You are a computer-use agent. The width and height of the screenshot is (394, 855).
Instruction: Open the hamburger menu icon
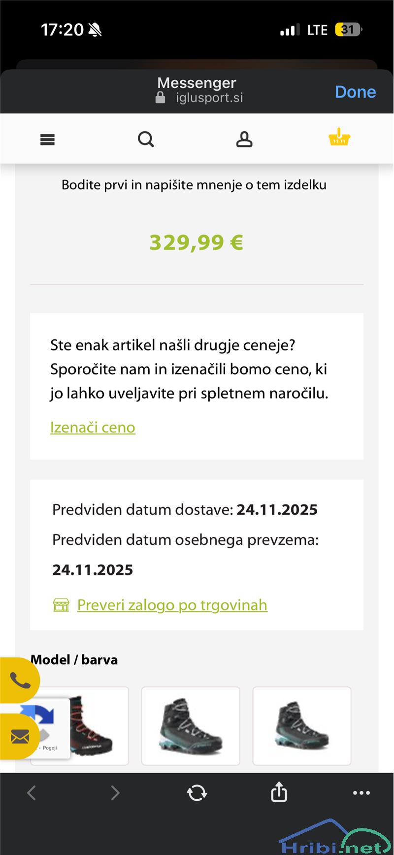click(x=47, y=140)
